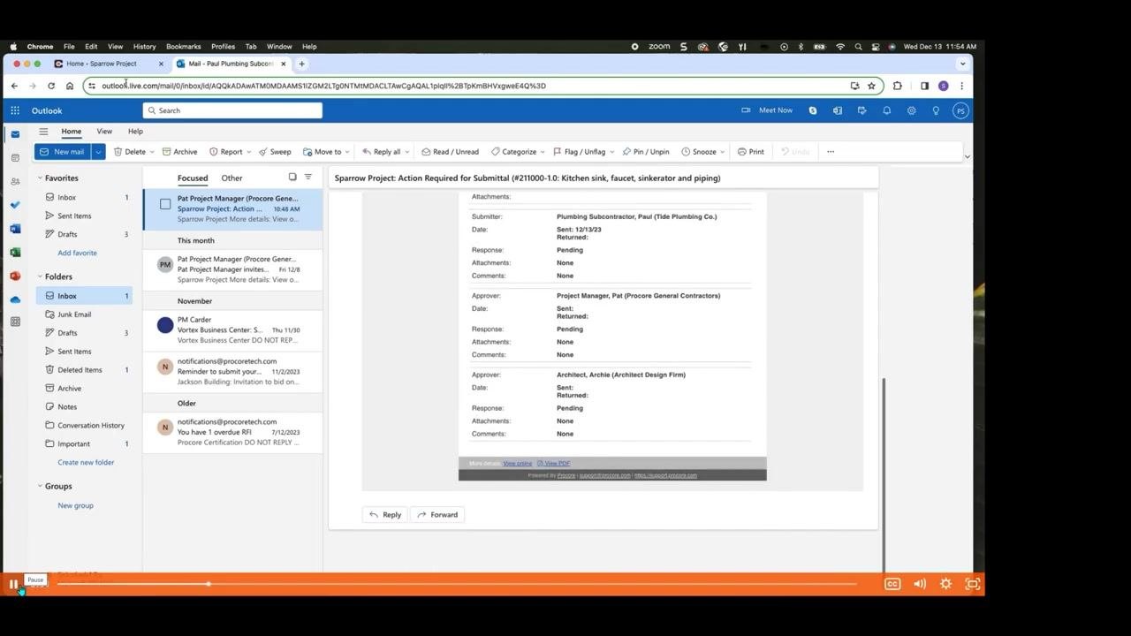Viewport: 1131px width, 636px height.
Task: Click the Reply button below the email
Action: click(x=385, y=515)
